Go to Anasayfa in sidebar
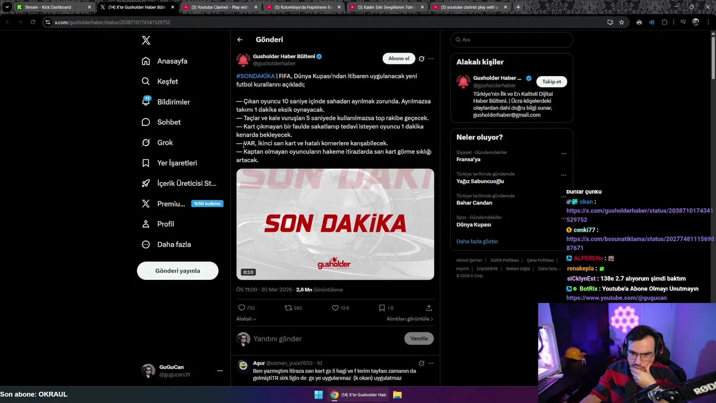716x403 pixels. tap(164, 61)
